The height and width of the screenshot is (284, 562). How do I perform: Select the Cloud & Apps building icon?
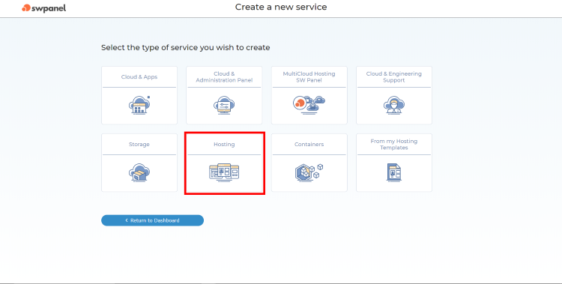click(139, 105)
